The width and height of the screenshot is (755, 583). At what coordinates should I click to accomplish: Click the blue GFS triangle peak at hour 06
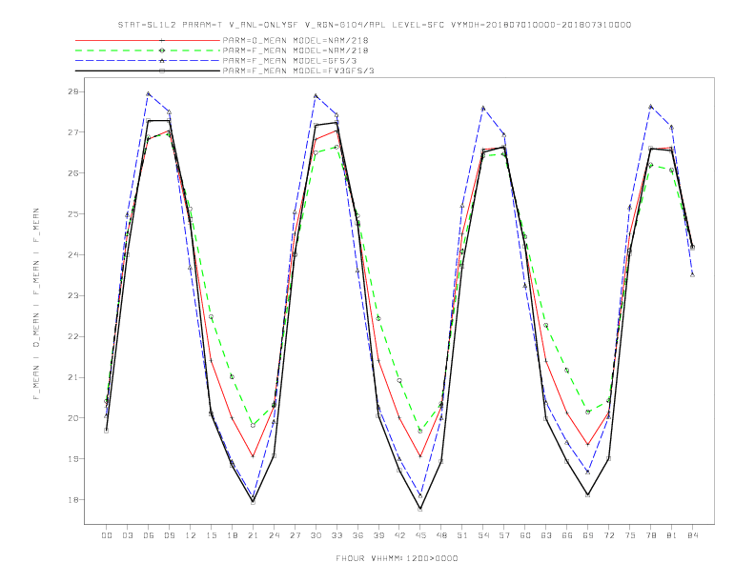pyautogui.click(x=149, y=93)
